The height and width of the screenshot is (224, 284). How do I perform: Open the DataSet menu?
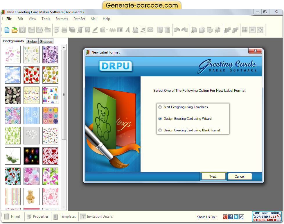pyautogui.click(x=79, y=19)
